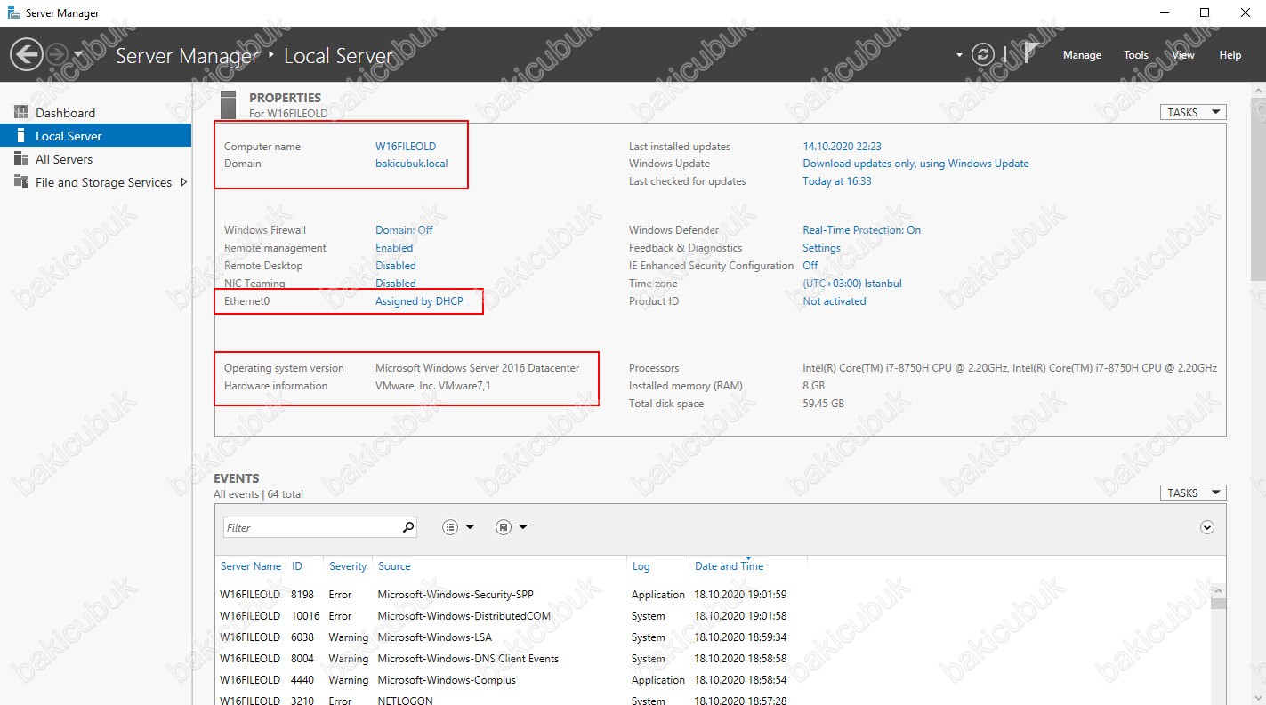Image resolution: width=1266 pixels, height=705 pixels.
Task: Click the (UTC+03:00) Istanbul time zone link
Action: click(852, 284)
